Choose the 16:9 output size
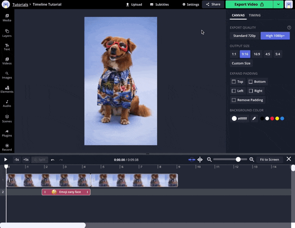This screenshot has width=295, height=228. point(257,54)
